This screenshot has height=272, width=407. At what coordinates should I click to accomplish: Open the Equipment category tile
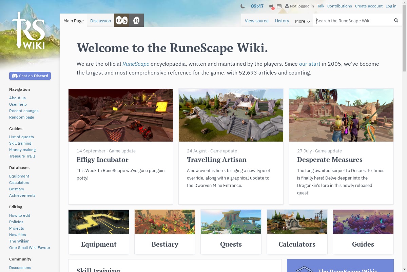[99, 232]
